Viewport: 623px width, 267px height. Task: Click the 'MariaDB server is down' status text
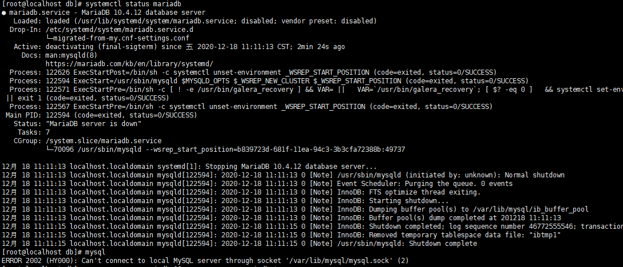click(x=94, y=124)
